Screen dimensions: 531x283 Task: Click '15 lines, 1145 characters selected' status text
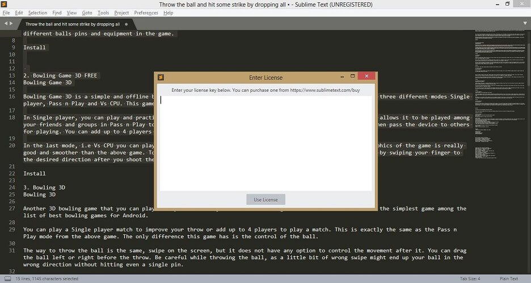click(47, 278)
